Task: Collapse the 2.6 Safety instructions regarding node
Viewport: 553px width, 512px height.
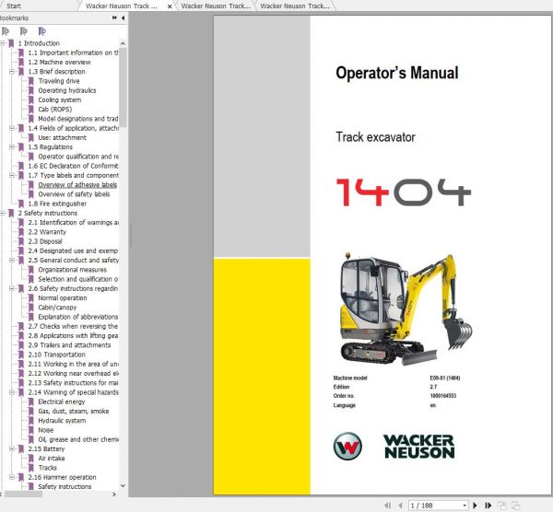Action: pyautogui.click(x=12, y=288)
